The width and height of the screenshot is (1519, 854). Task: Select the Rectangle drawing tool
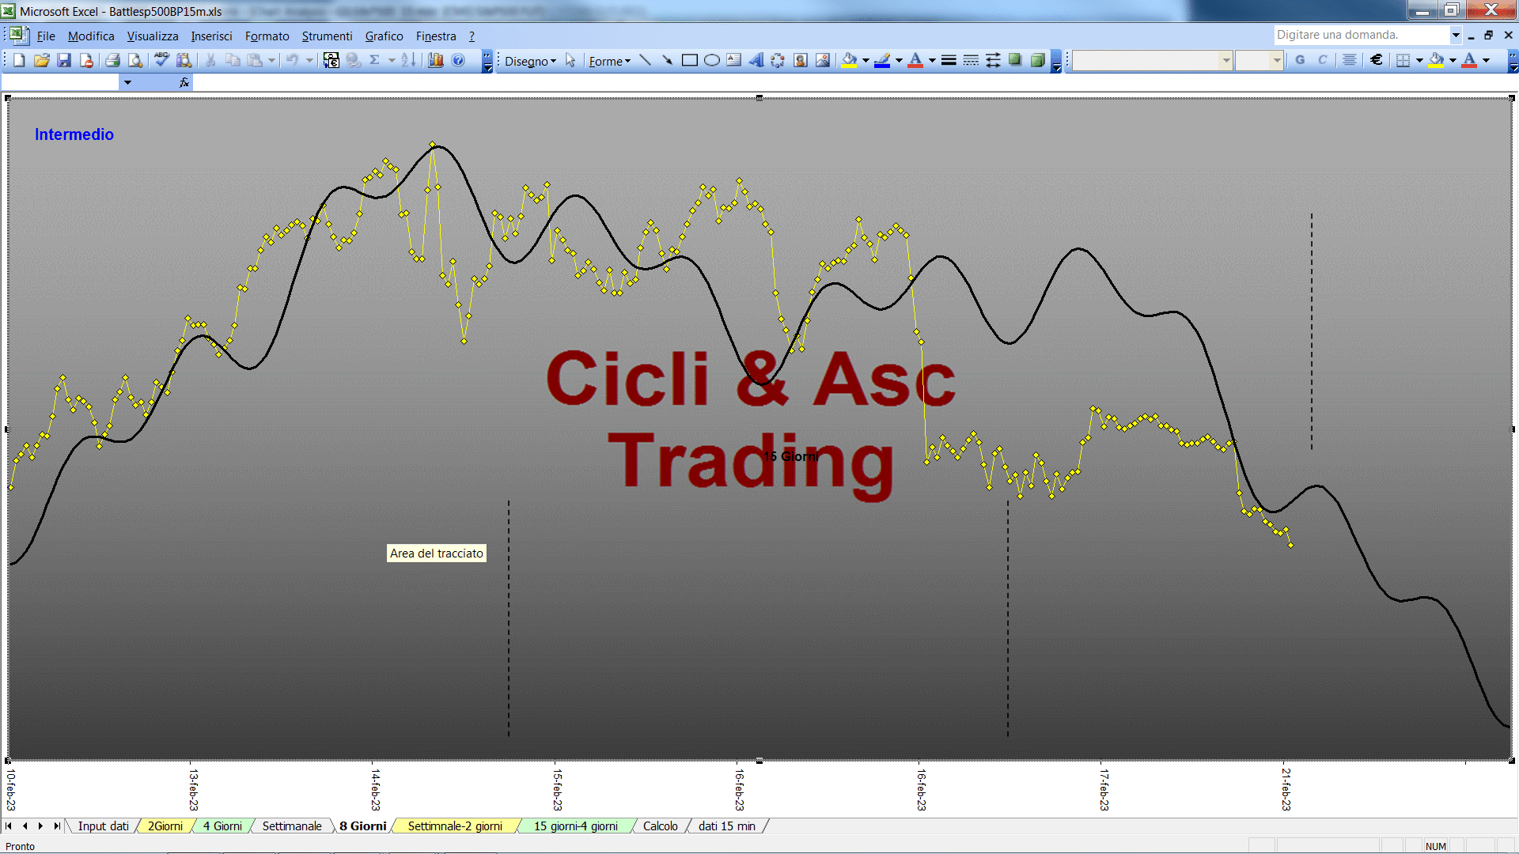[x=690, y=60]
